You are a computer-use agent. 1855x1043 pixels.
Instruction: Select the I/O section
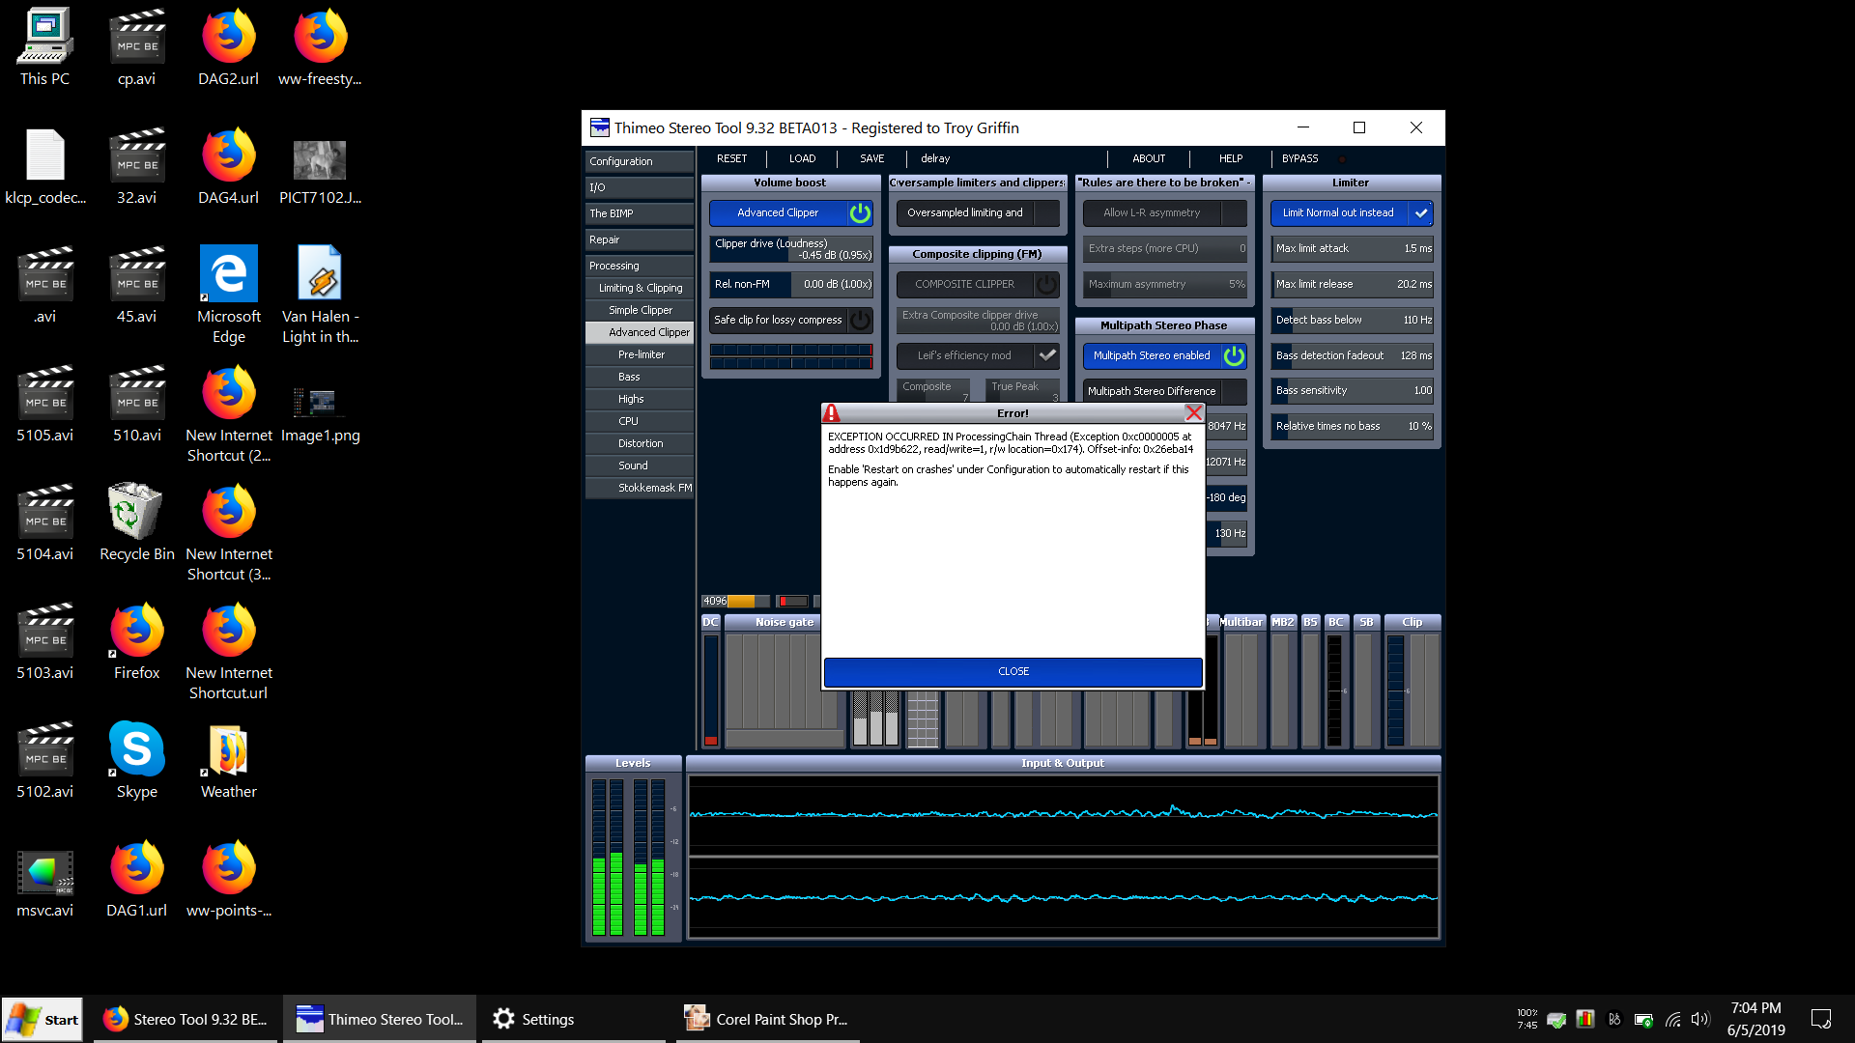click(640, 187)
